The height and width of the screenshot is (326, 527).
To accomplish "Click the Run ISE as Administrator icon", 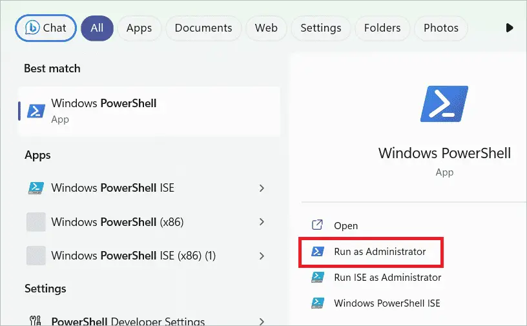I will point(317,277).
